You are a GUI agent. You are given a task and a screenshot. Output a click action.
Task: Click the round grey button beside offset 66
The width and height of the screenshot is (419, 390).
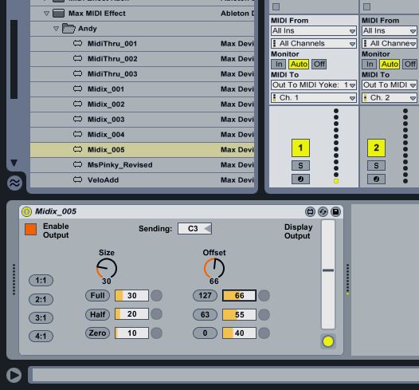pos(264,296)
